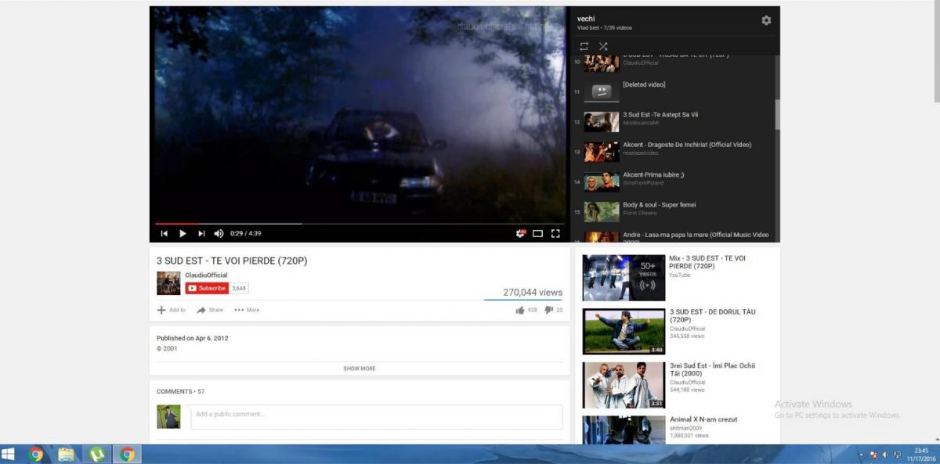Skip to the previous playlist video
Screen dimensions: 940x464
coord(164,233)
